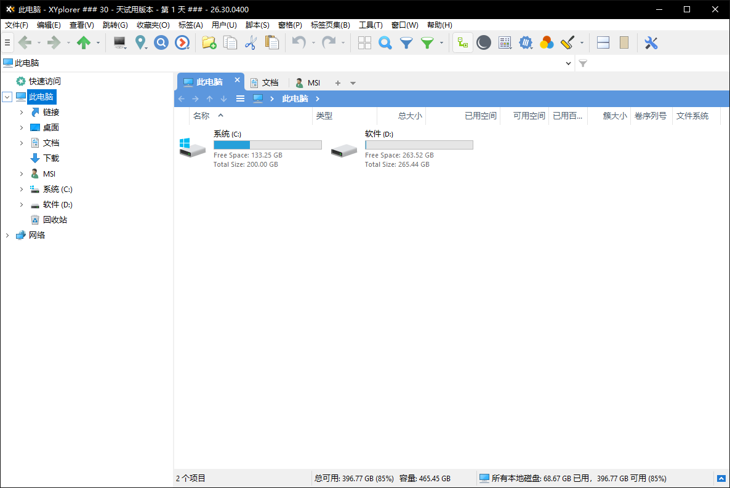Open the 收藏夹(O) menu
The height and width of the screenshot is (488, 730).
pyautogui.click(x=153, y=25)
